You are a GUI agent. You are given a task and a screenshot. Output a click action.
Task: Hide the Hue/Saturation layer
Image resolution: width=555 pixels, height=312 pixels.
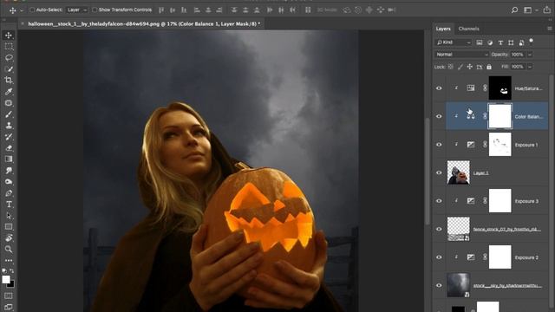[439, 88]
